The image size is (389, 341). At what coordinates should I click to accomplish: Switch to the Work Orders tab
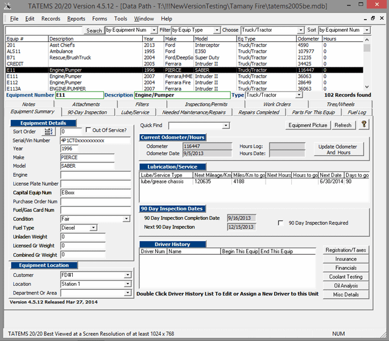point(277,105)
